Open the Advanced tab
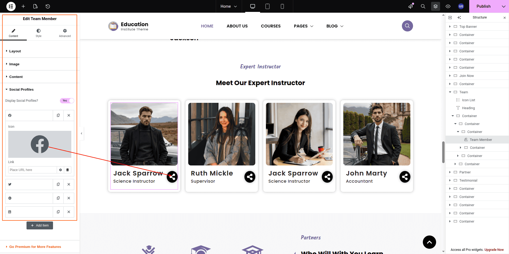The width and height of the screenshot is (509, 254). coord(65,33)
